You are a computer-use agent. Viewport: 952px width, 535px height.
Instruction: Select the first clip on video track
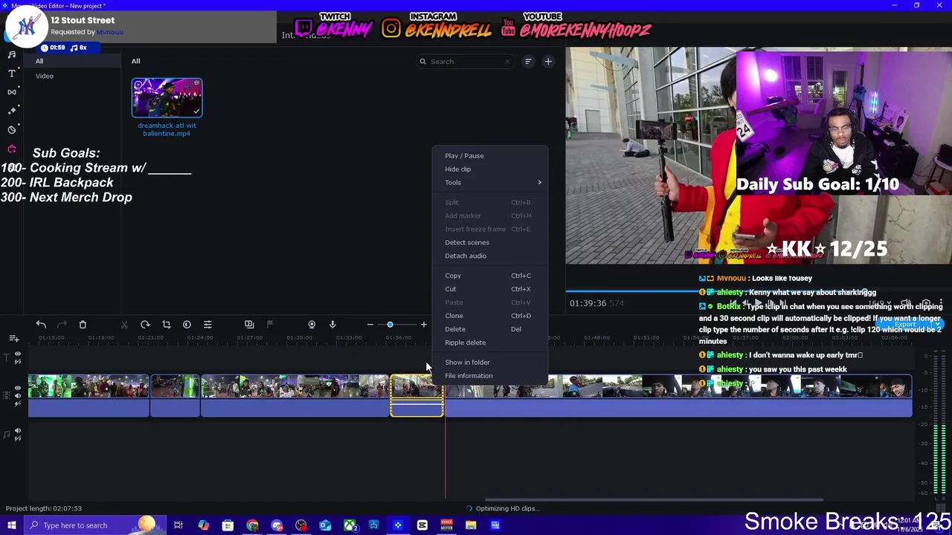pyautogui.click(x=89, y=395)
